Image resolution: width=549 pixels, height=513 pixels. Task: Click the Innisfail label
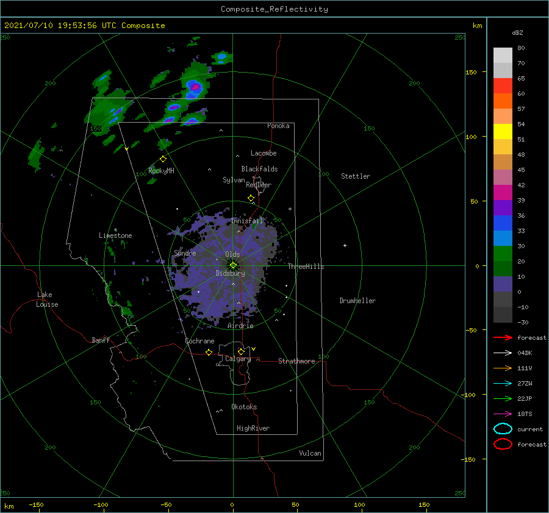point(246,221)
